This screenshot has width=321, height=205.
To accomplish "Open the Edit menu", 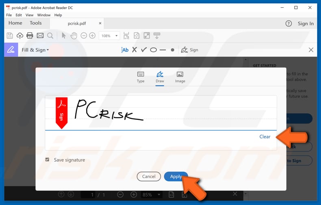I will 19,15.
